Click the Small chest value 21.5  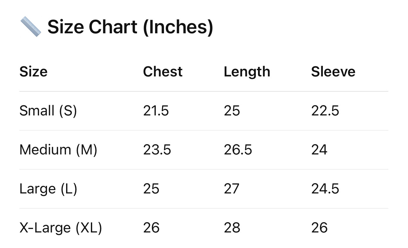click(156, 111)
